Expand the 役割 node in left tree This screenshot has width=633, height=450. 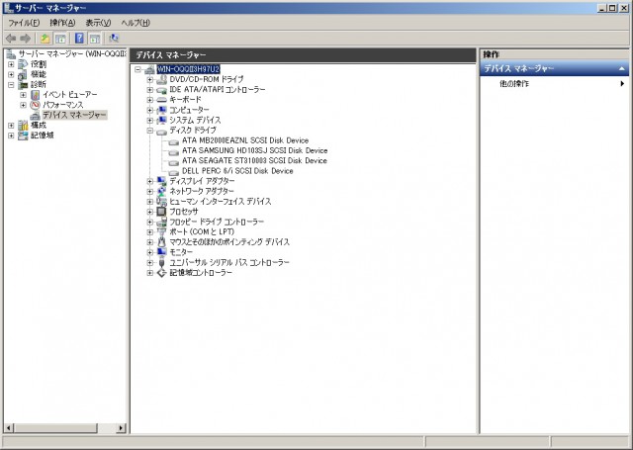pos(11,63)
